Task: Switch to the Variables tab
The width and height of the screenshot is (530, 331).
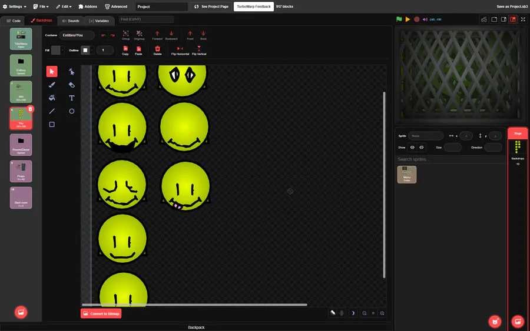Action: tap(99, 21)
